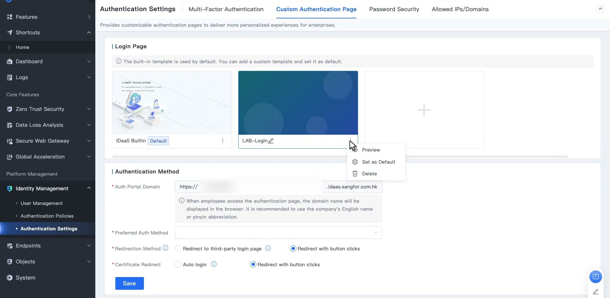Collapse the Identity Management chevron

pyautogui.click(x=89, y=188)
